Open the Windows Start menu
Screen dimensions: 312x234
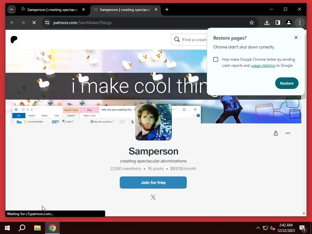point(7,228)
